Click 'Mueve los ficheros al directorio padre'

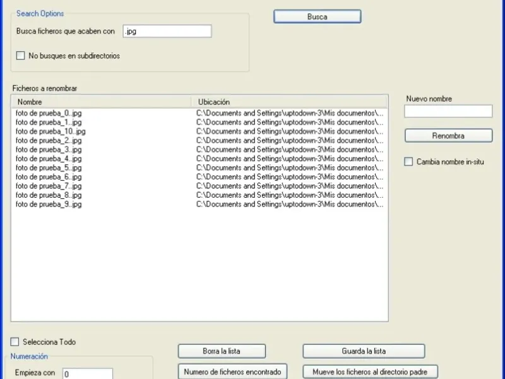370,372
